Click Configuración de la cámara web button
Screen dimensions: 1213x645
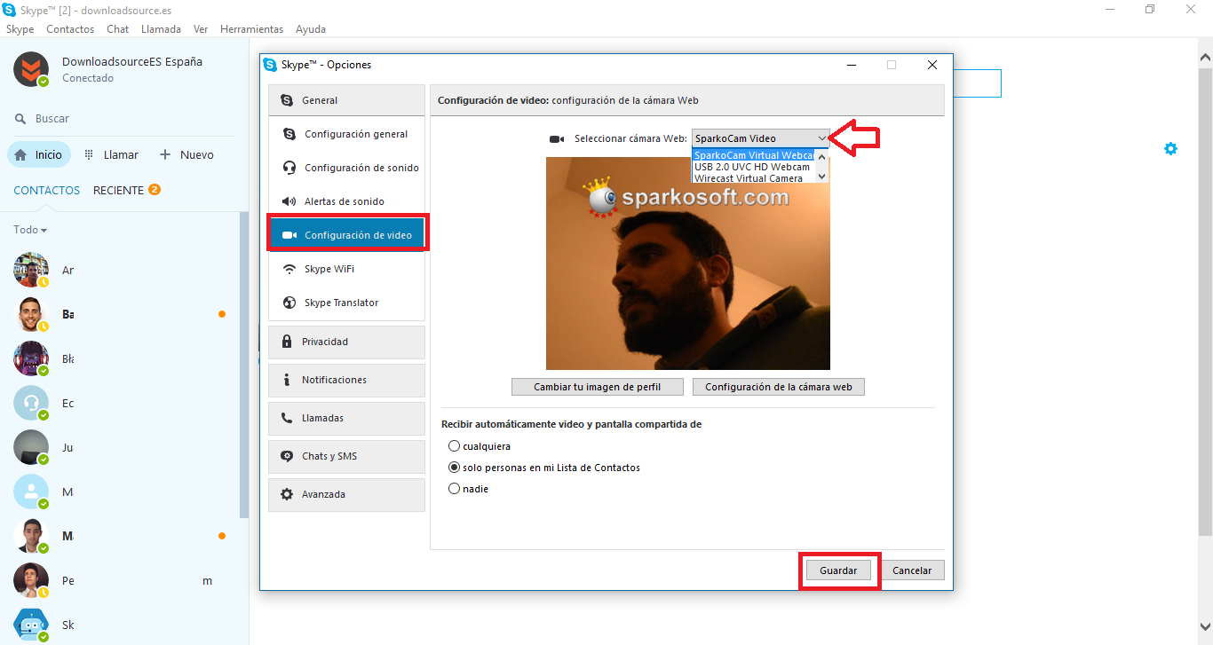tap(779, 387)
